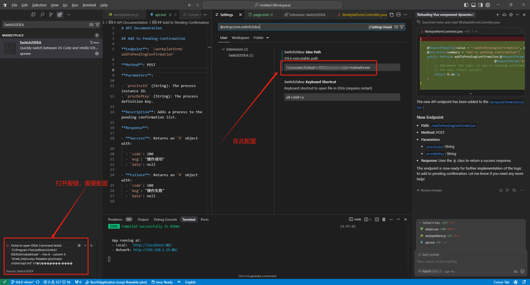Toggle the primary side bar visibility
The width and height of the screenshot is (530, 285).
[x=466, y=5]
